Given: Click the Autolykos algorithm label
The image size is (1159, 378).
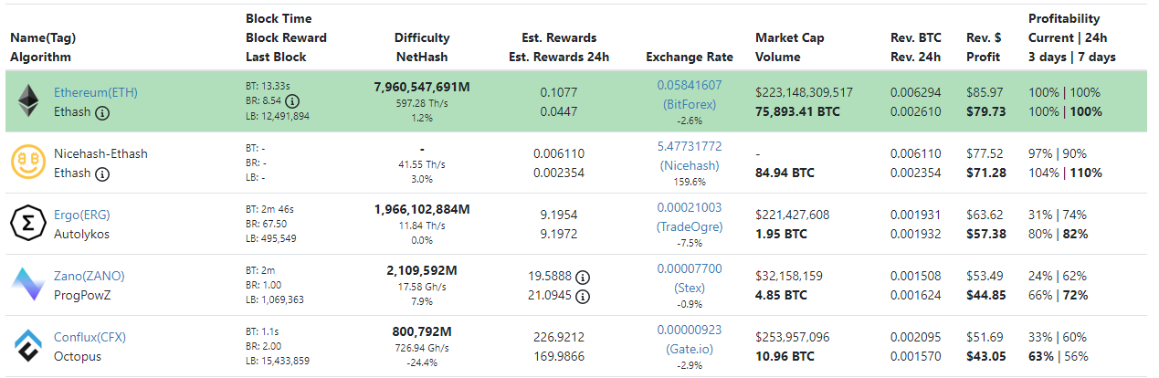Looking at the screenshot, I should tap(80, 234).
